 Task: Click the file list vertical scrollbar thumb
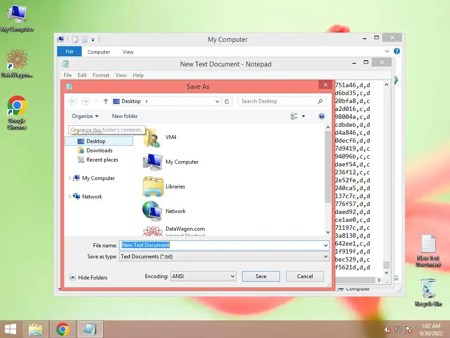pos(328,167)
